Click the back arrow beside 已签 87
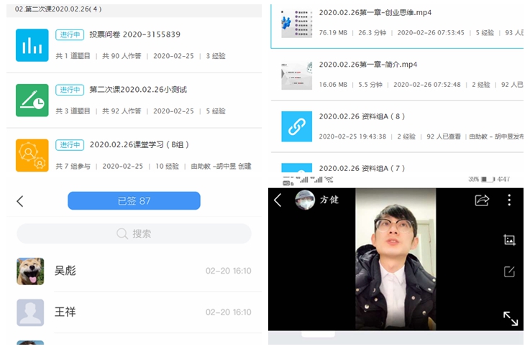Image resolution: width=530 pixels, height=349 pixels. click(20, 201)
